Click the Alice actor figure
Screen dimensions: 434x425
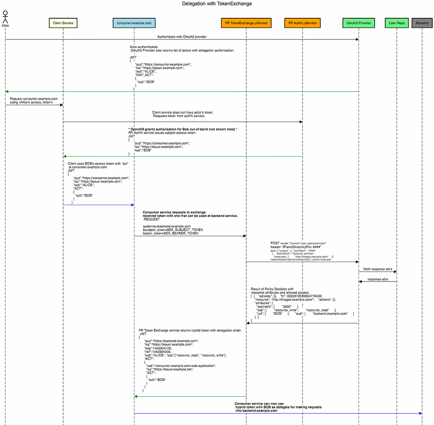(x=6, y=18)
